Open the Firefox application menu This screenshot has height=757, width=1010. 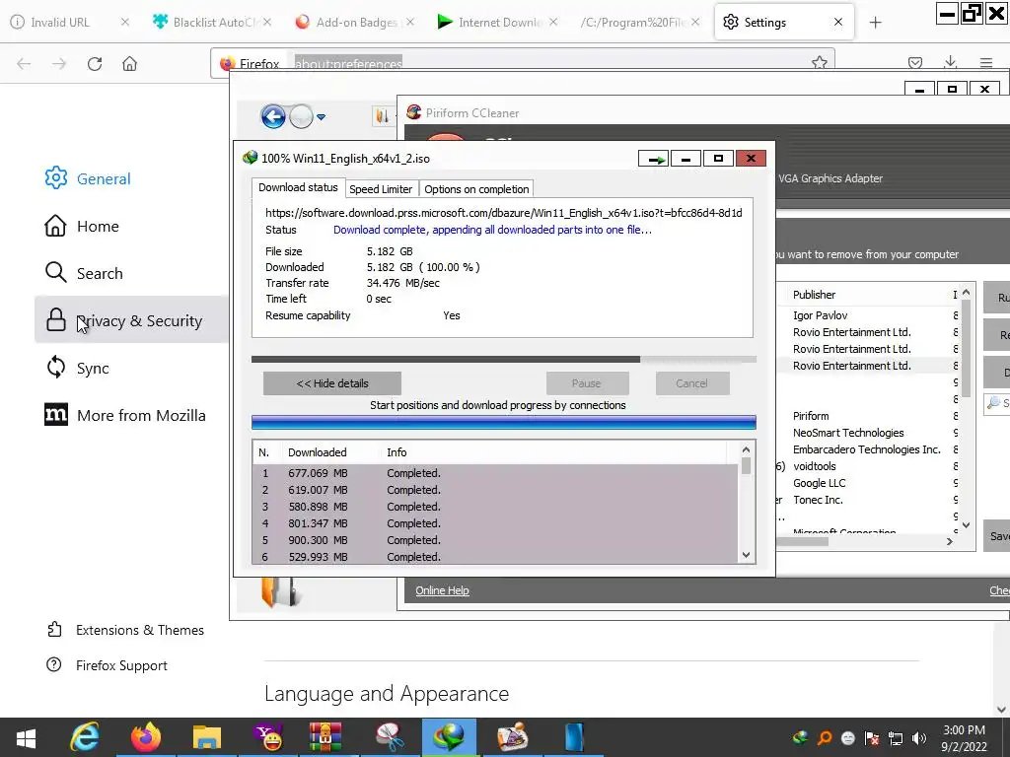[x=986, y=62]
